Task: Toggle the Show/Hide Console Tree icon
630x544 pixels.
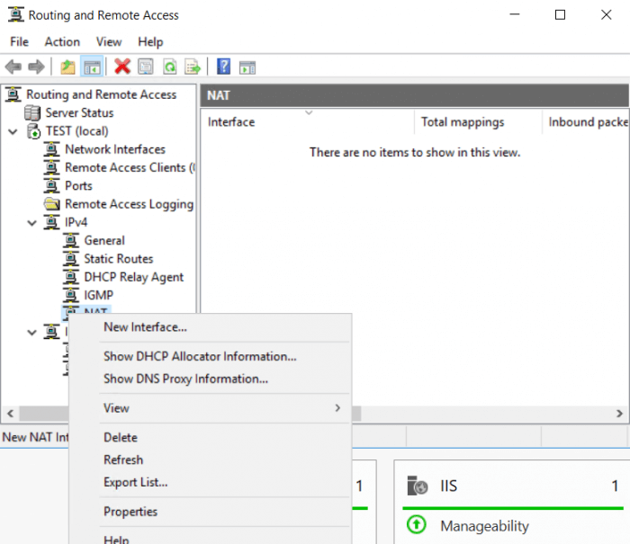Action: click(x=91, y=67)
